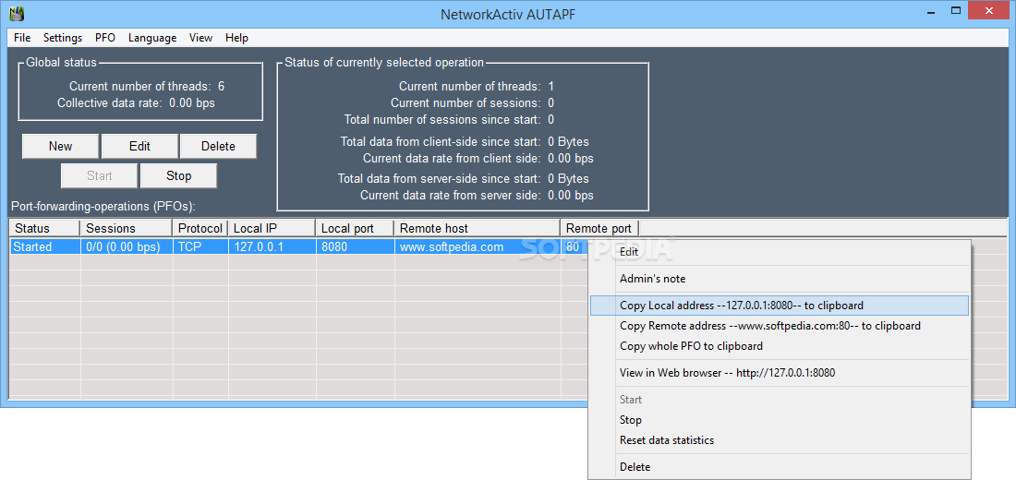
Task: Click the New button
Action: (60, 147)
